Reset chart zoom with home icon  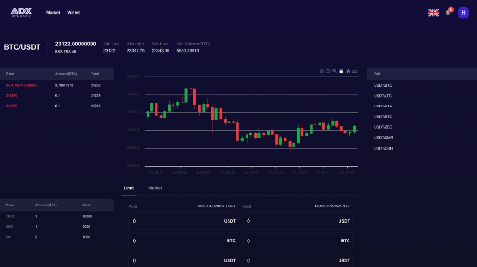tap(348, 71)
